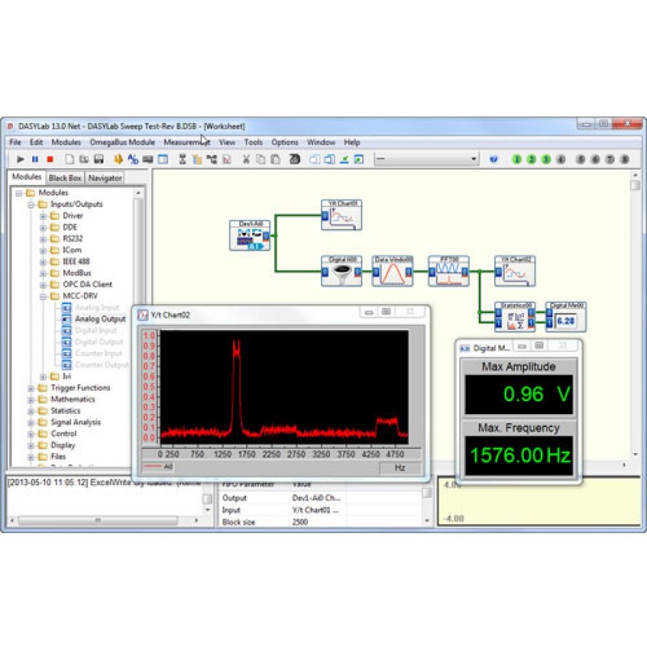Collapse the Modules root tree node
The width and height of the screenshot is (647, 647).
(x=19, y=193)
